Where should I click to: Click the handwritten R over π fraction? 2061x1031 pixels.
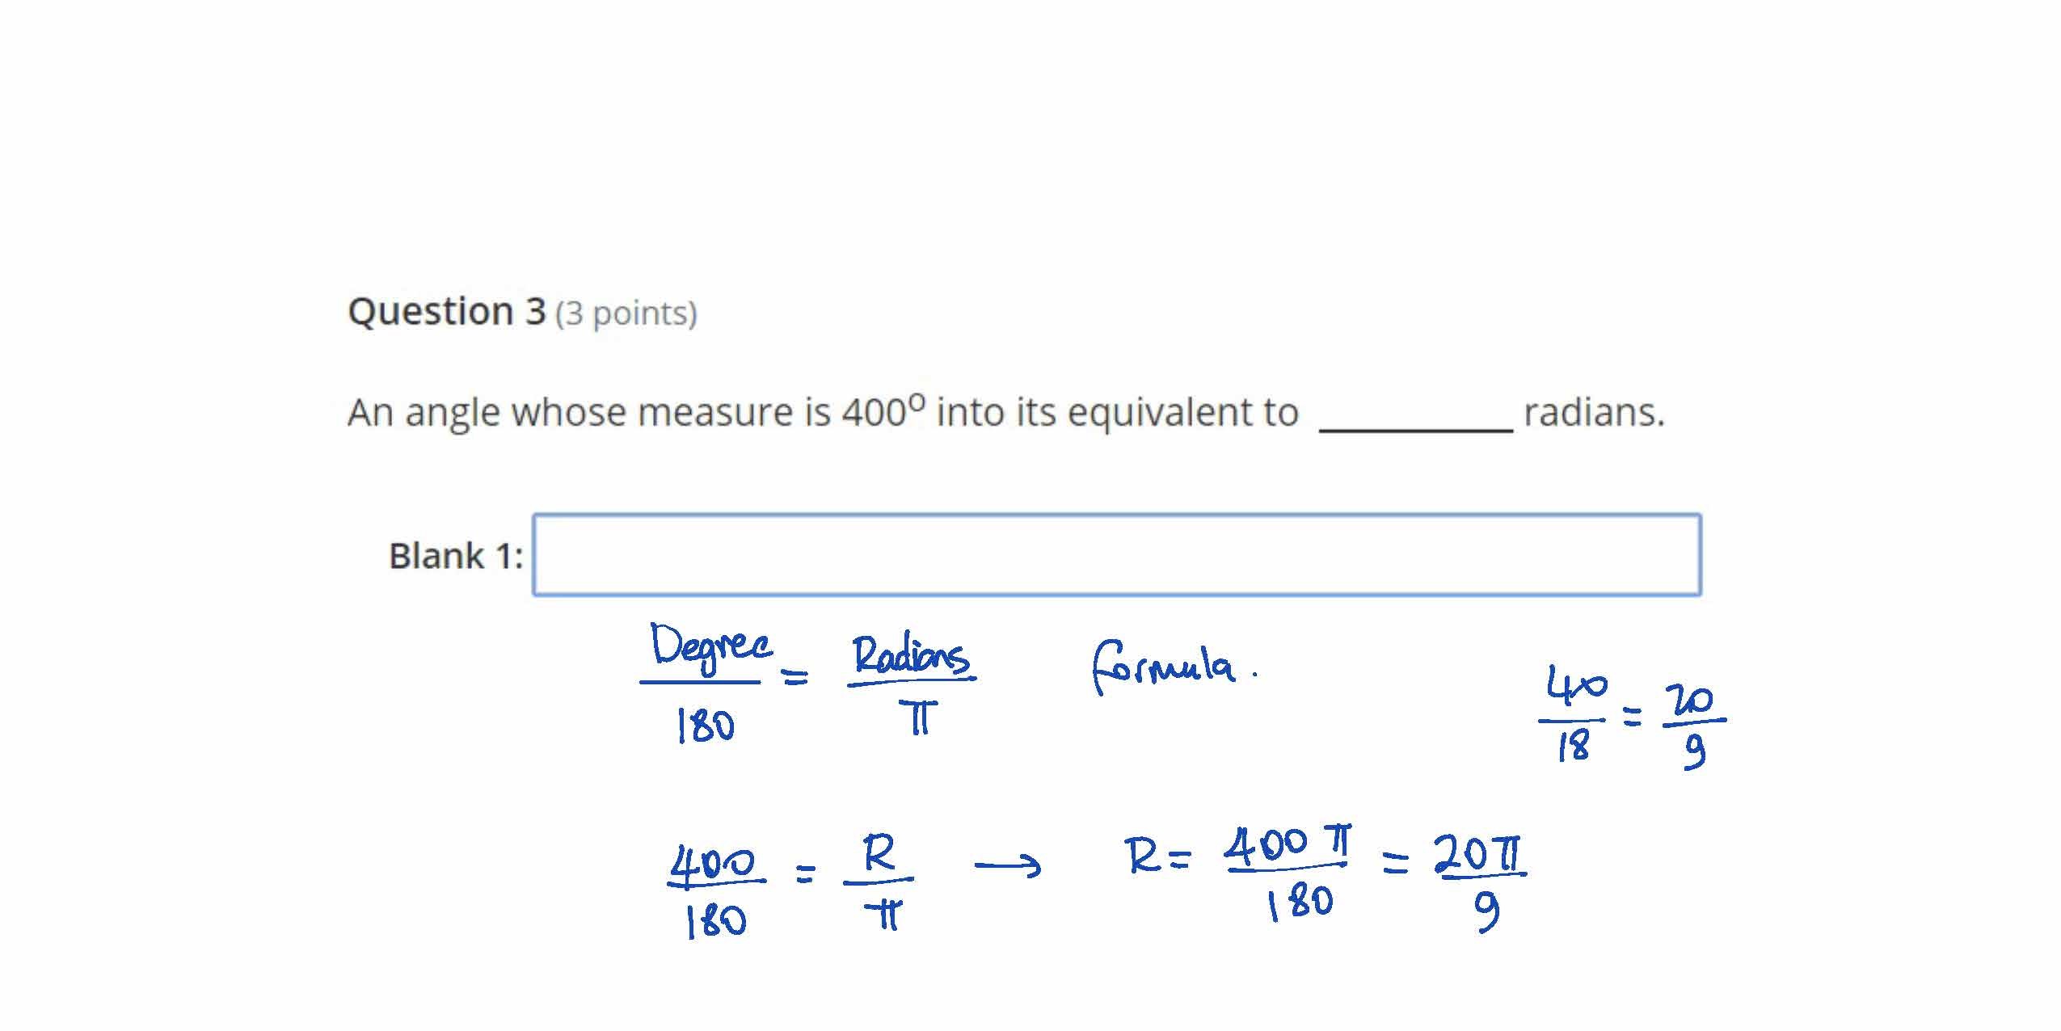point(879,882)
